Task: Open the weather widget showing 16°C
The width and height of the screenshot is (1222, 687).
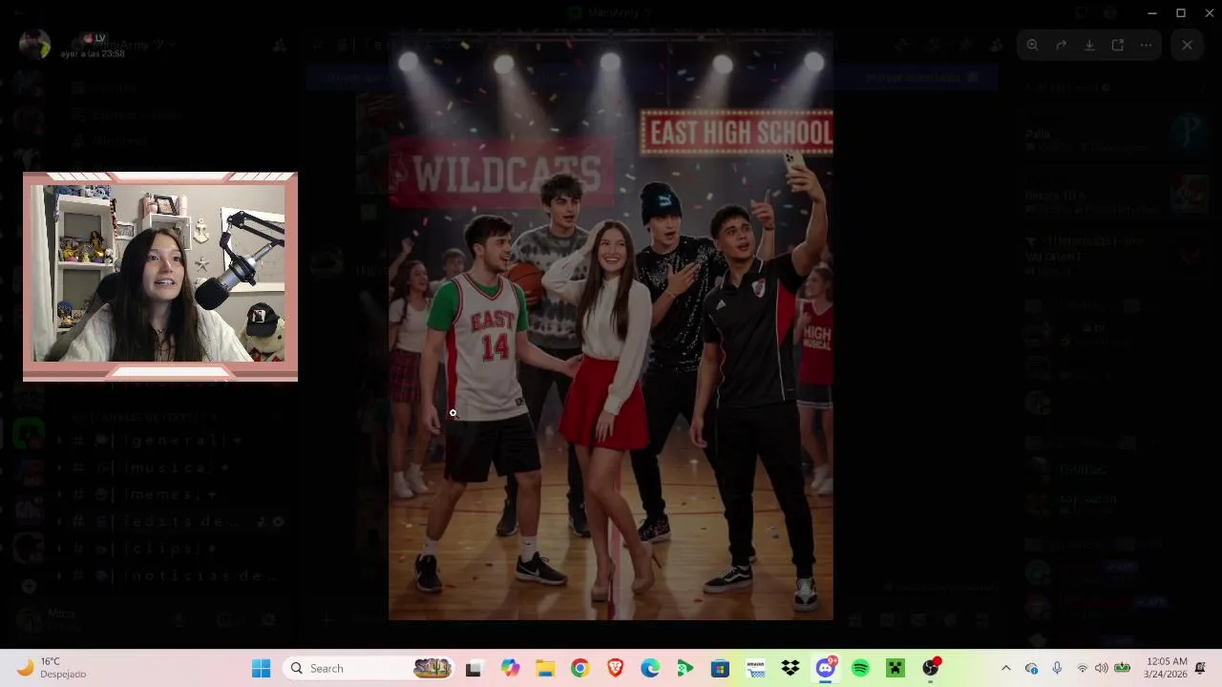Action: 53,668
